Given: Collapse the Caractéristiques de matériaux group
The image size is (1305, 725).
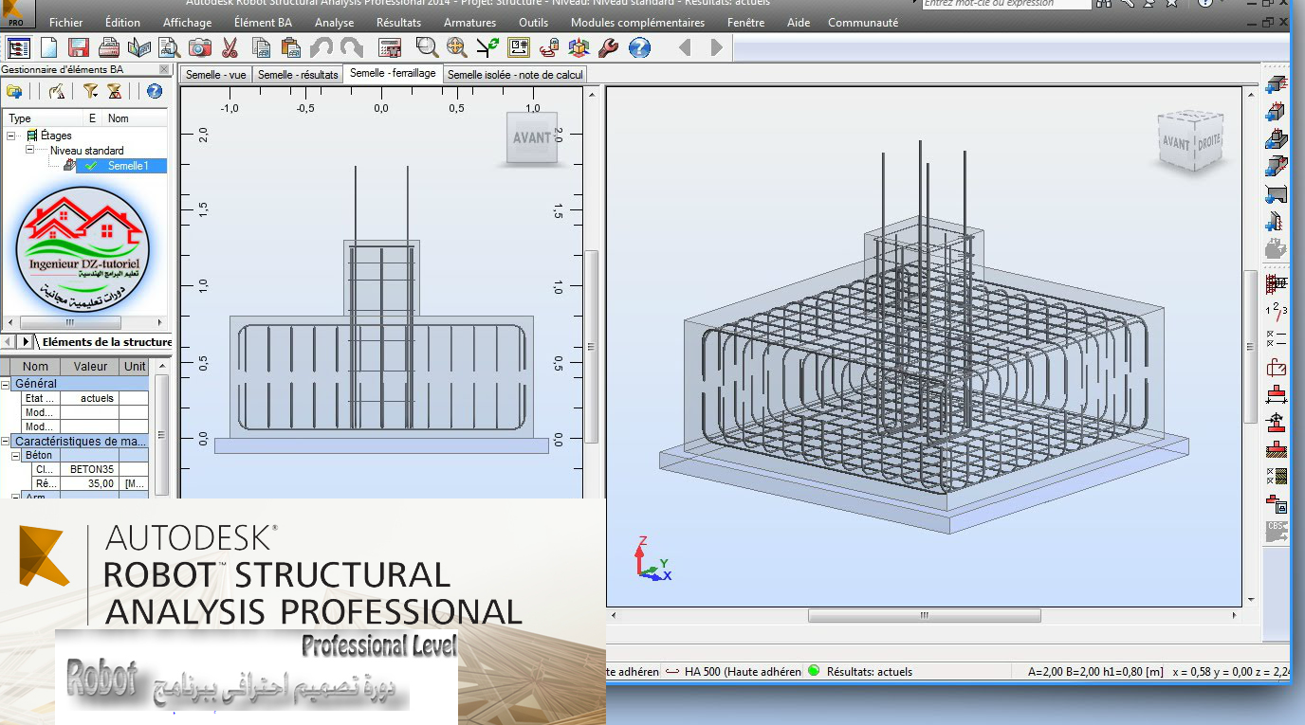Looking at the screenshot, I should tap(6, 442).
